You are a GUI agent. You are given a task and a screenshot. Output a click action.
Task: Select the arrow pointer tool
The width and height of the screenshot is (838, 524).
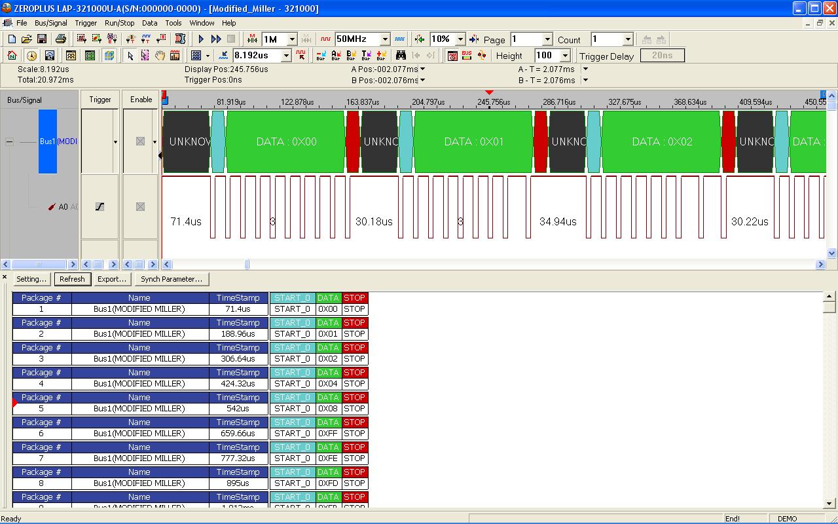[x=130, y=56]
